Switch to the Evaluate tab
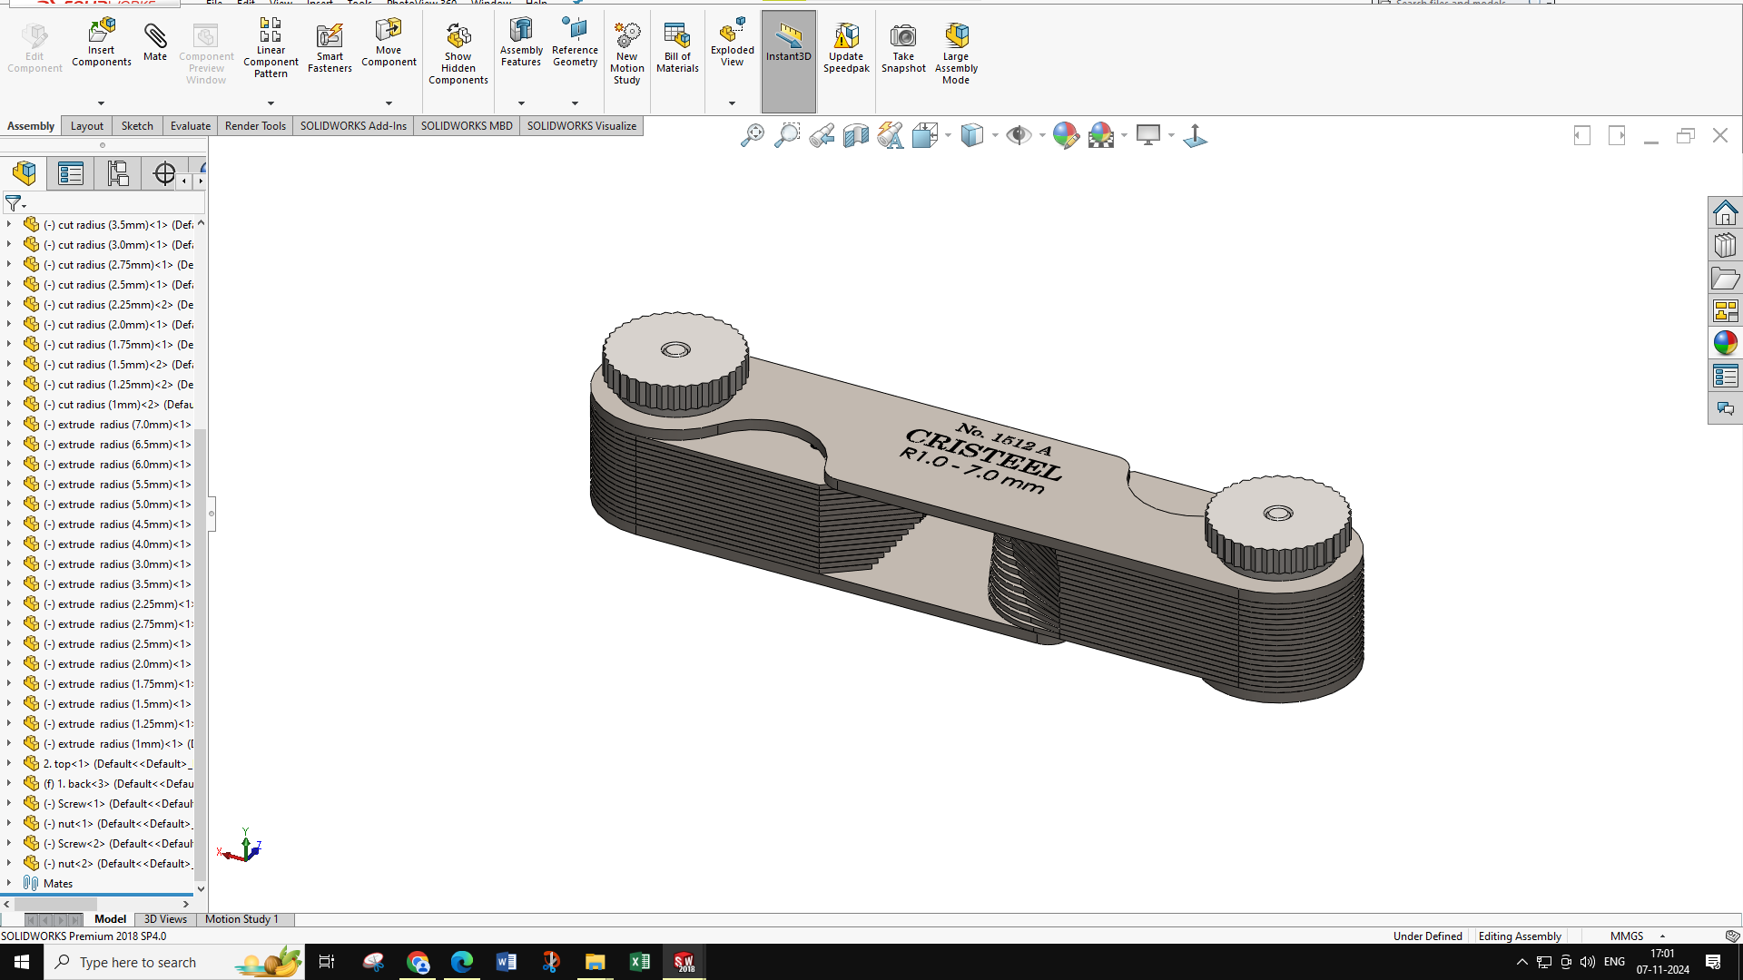Viewport: 1743px width, 980px height. click(191, 126)
